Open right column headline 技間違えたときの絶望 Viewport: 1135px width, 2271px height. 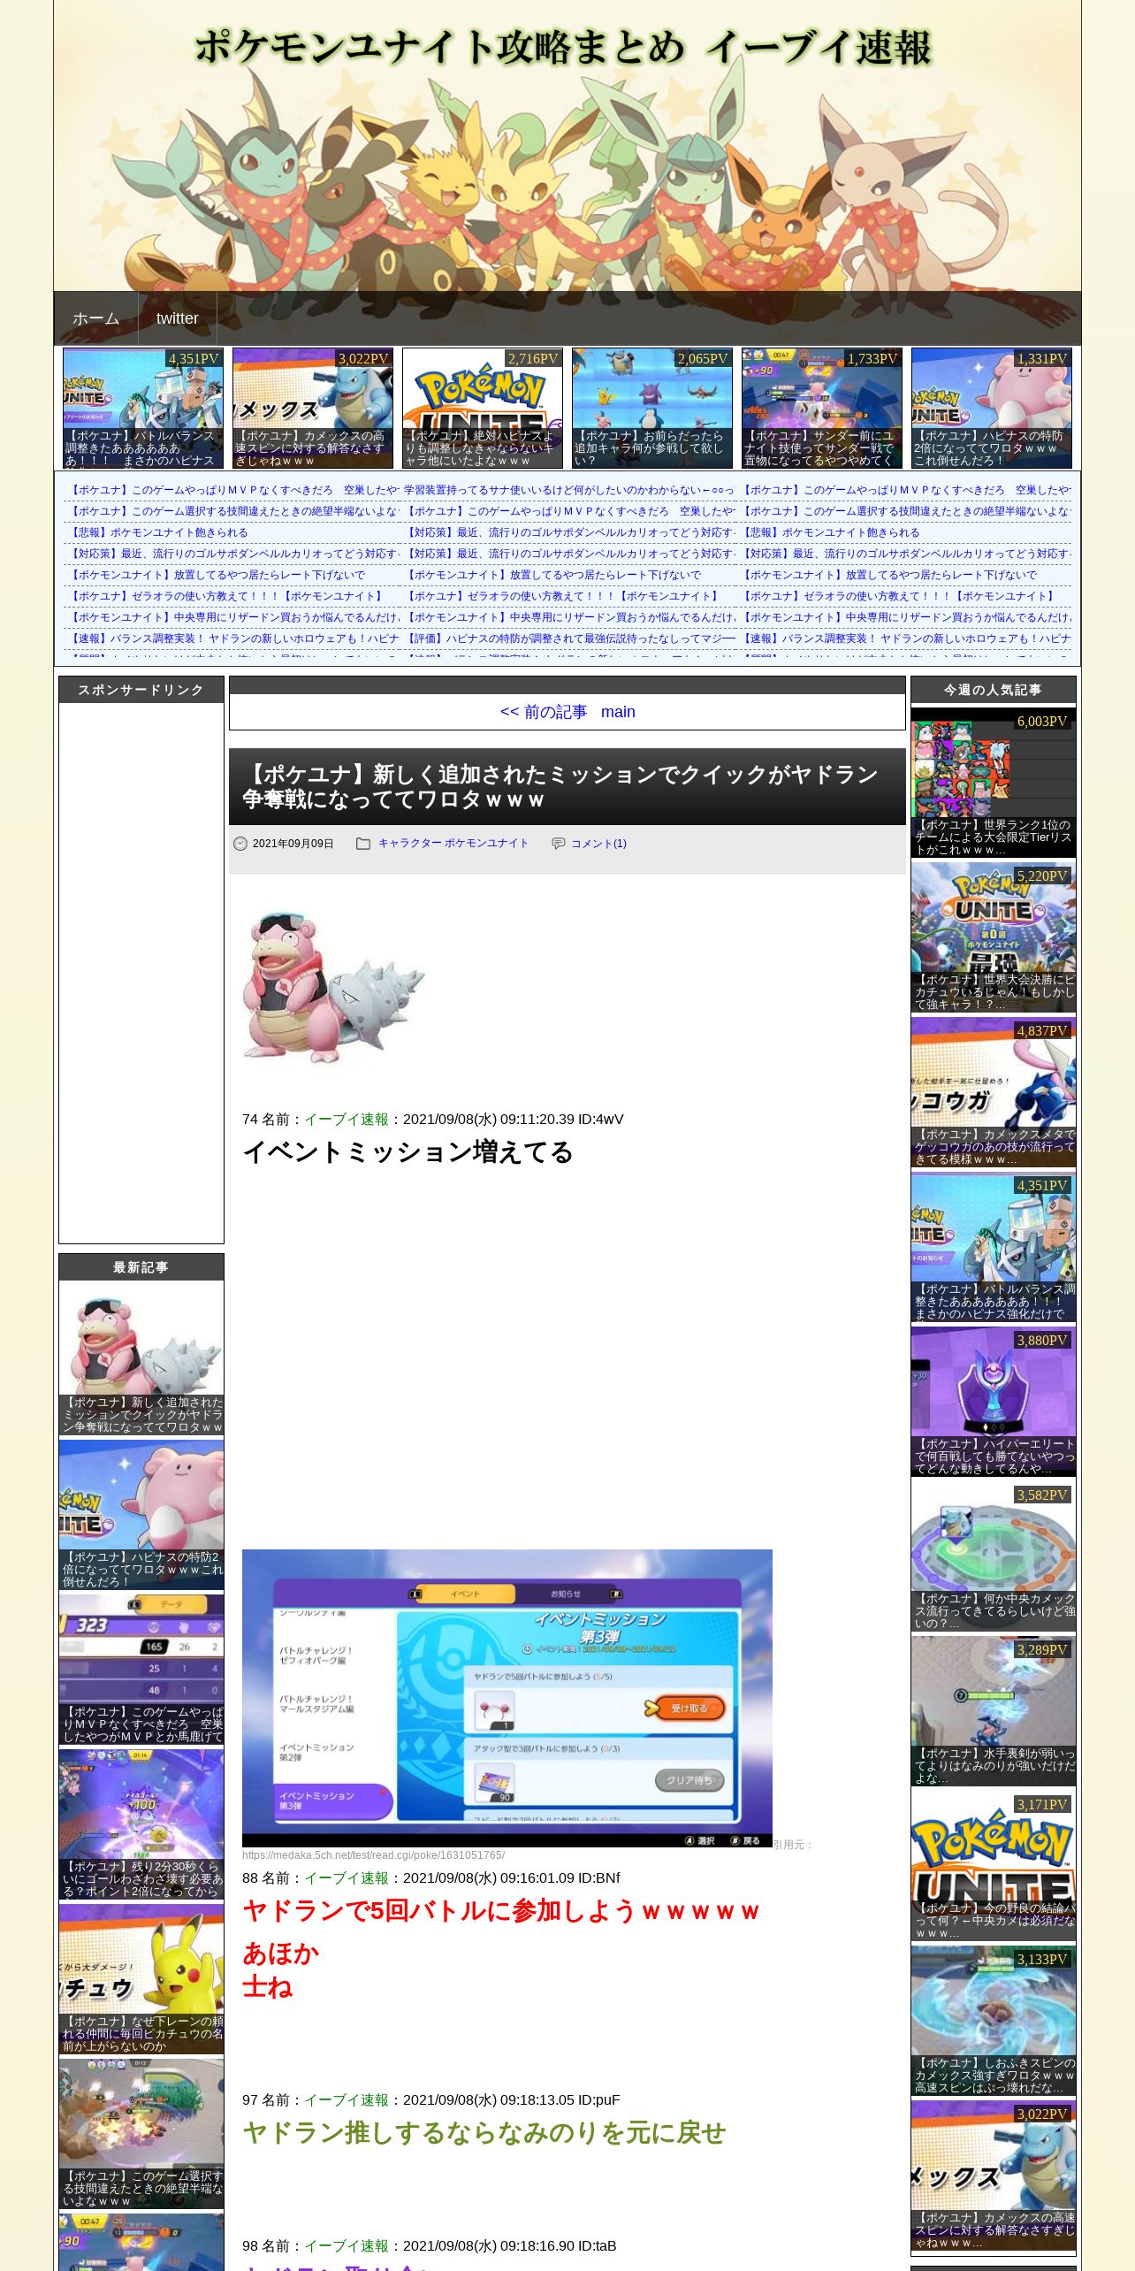click(x=905, y=511)
